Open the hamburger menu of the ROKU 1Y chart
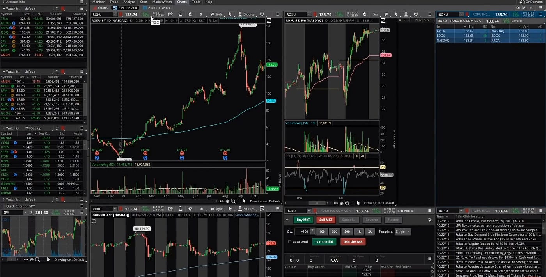 click(277, 14)
